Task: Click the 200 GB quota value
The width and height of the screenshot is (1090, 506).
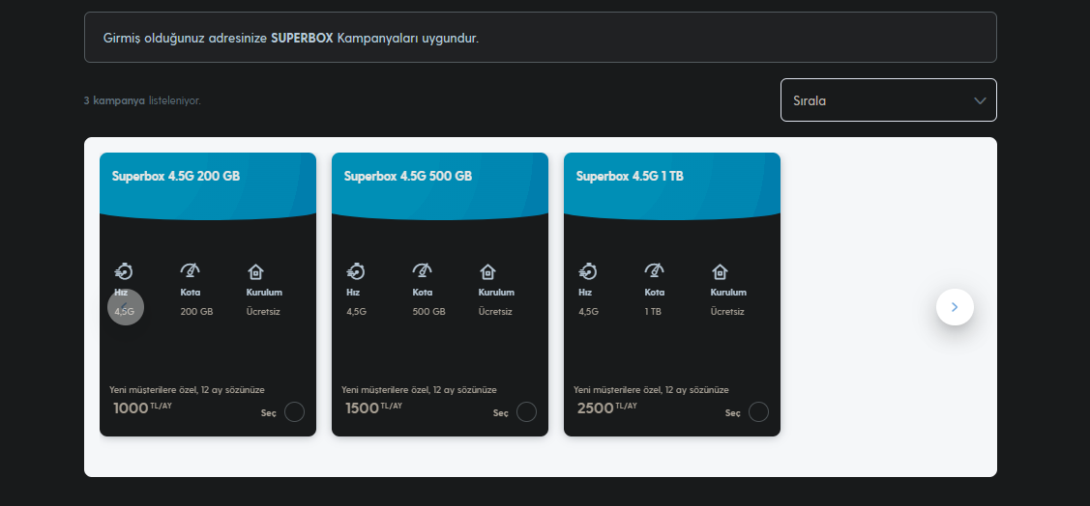Action: (x=196, y=312)
